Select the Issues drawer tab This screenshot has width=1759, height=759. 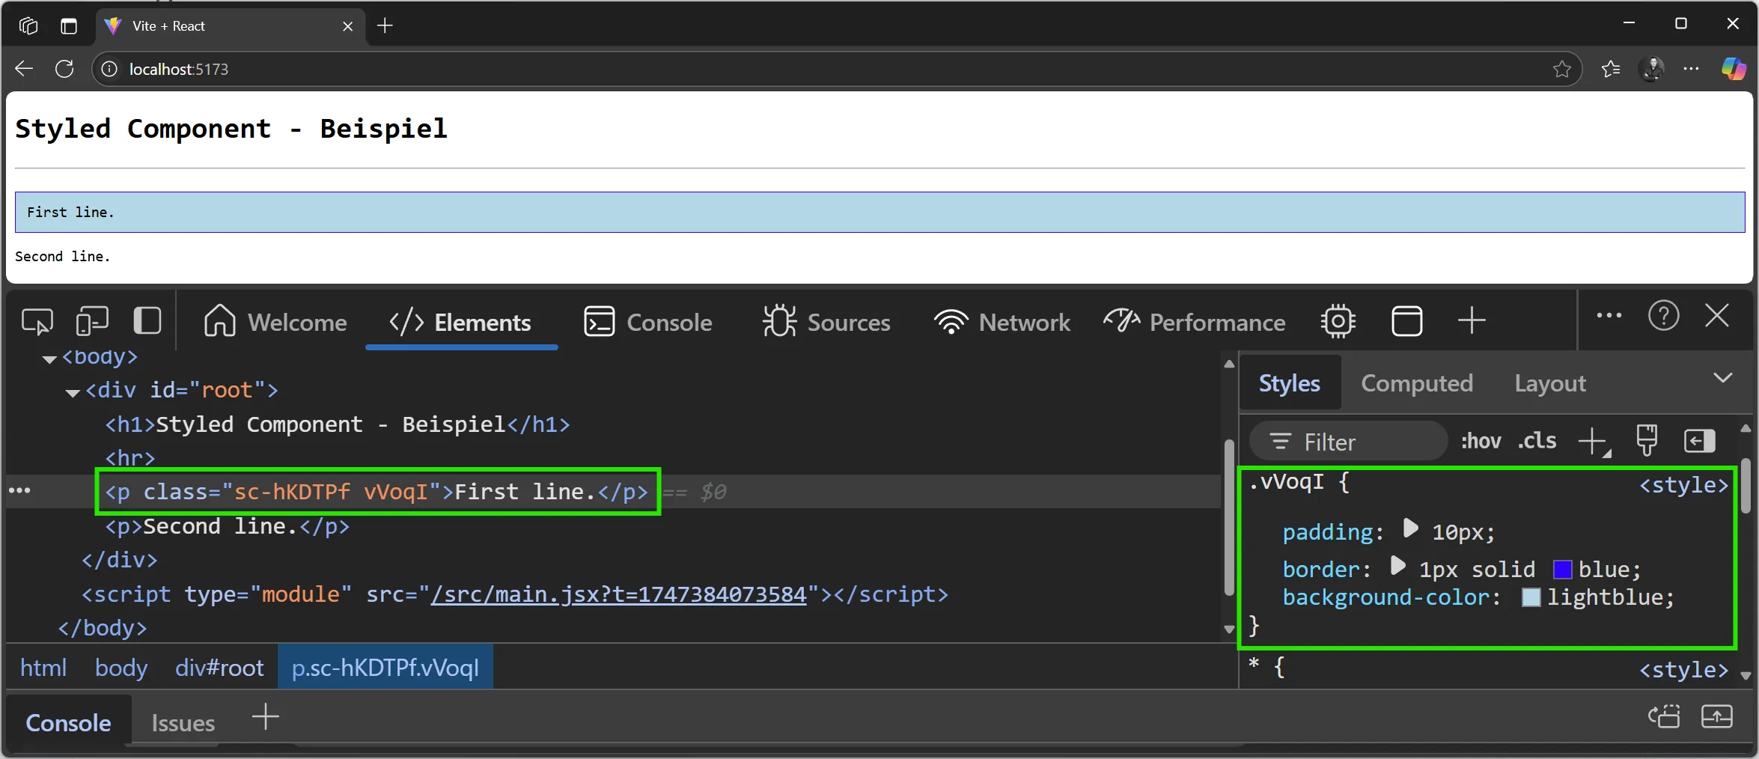[183, 723]
